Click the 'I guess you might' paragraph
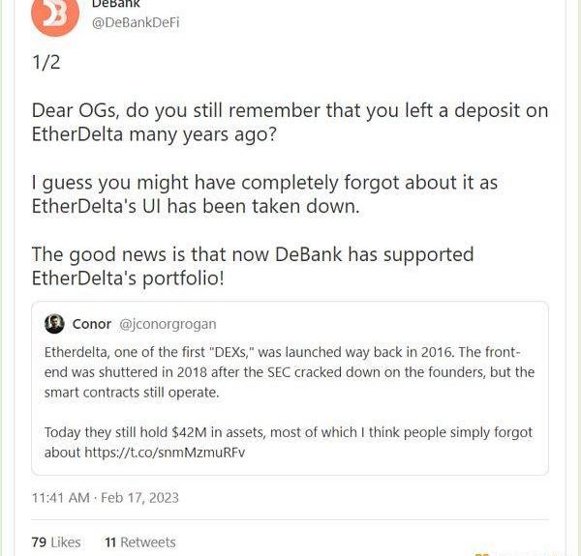 [264, 194]
